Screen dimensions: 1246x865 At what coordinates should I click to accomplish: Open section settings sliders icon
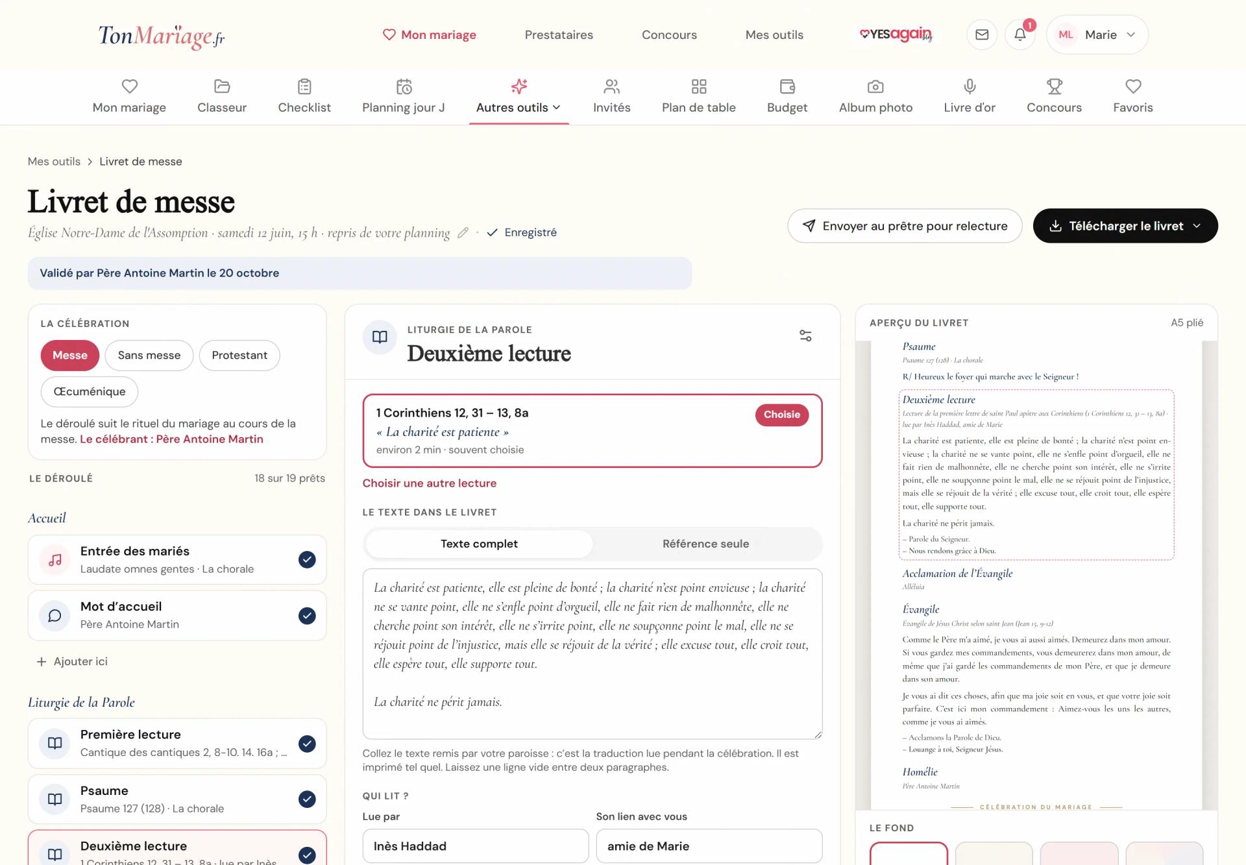tap(805, 335)
